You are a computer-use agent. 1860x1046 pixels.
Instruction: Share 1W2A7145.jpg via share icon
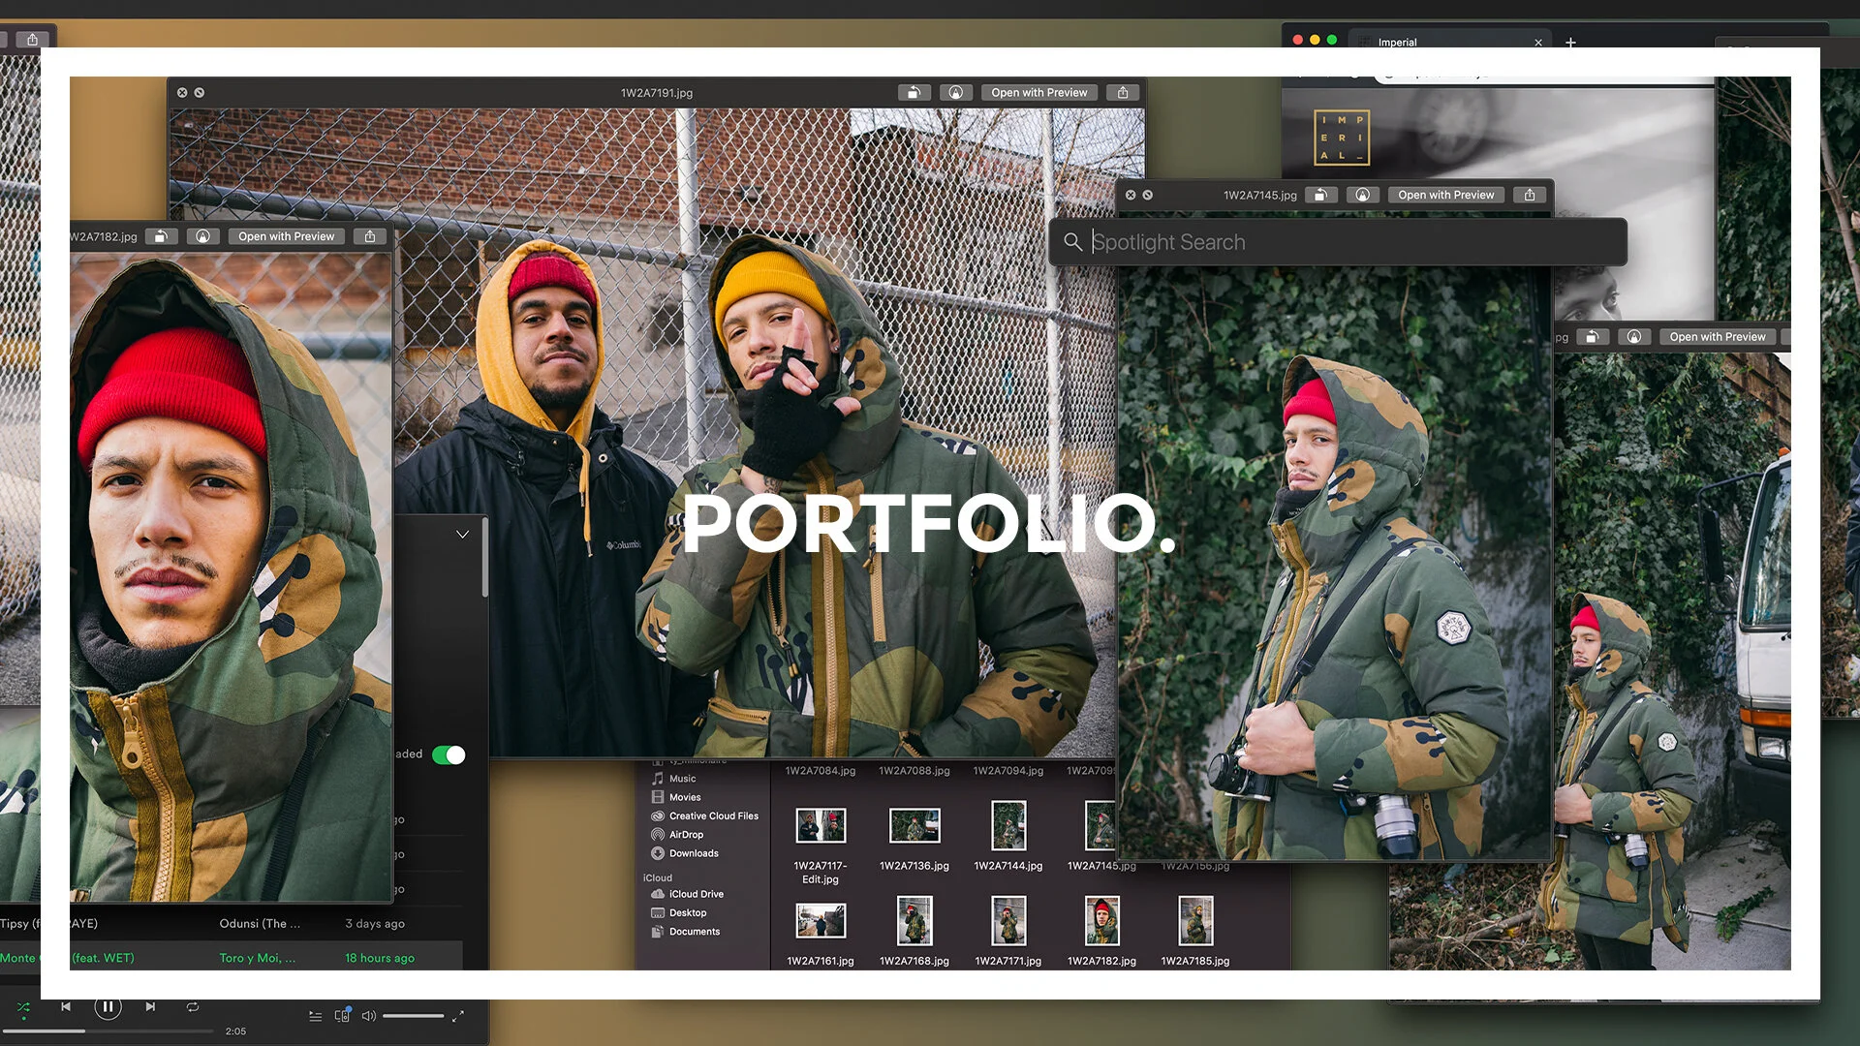click(x=1529, y=195)
